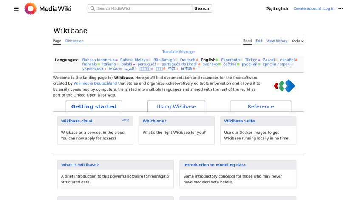Click the Wikibase diamond logo image
The width and height of the screenshot is (357, 200).
284,86
